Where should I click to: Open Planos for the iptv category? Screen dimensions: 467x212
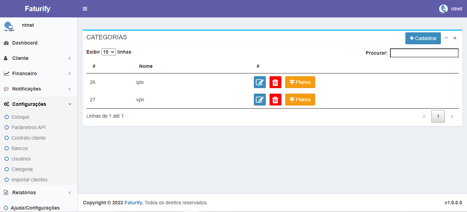click(x=300, y=82)
